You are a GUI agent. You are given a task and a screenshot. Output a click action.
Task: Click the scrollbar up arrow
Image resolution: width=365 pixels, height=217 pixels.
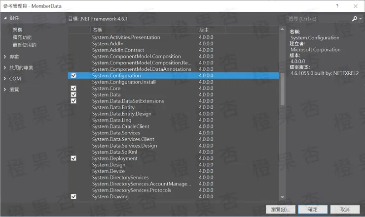pos(282,29)
